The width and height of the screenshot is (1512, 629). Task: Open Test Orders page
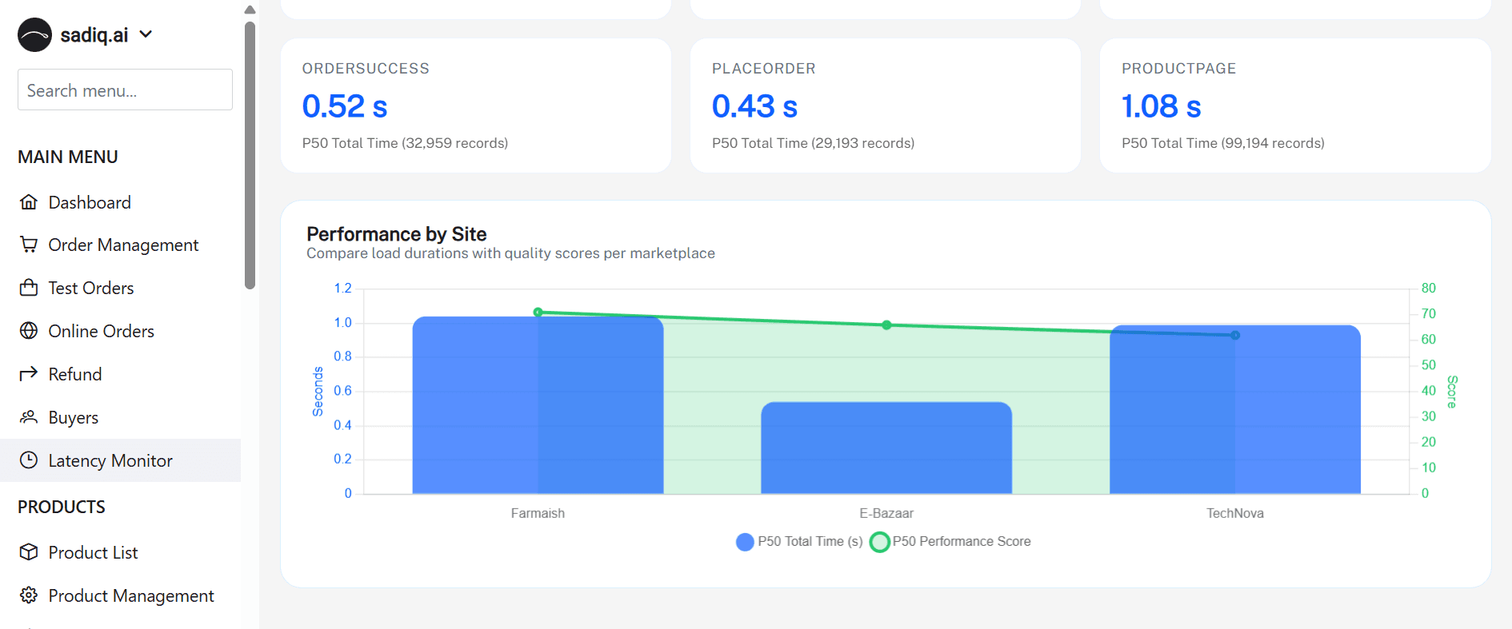point(120,288)
